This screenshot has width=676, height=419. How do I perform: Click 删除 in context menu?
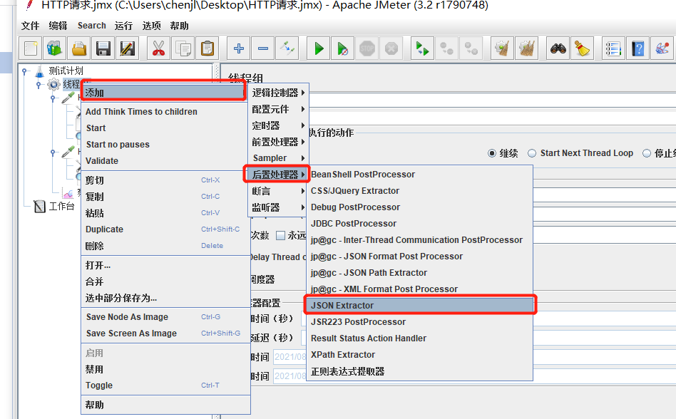(x=165, y=246)
